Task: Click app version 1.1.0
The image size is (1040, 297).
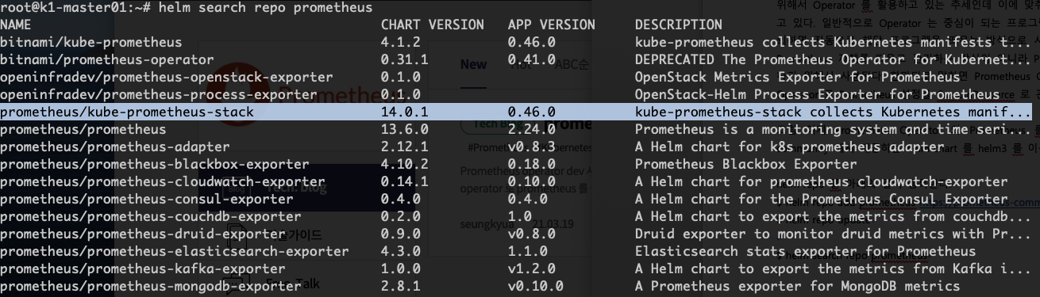Action: pos(528,251)
